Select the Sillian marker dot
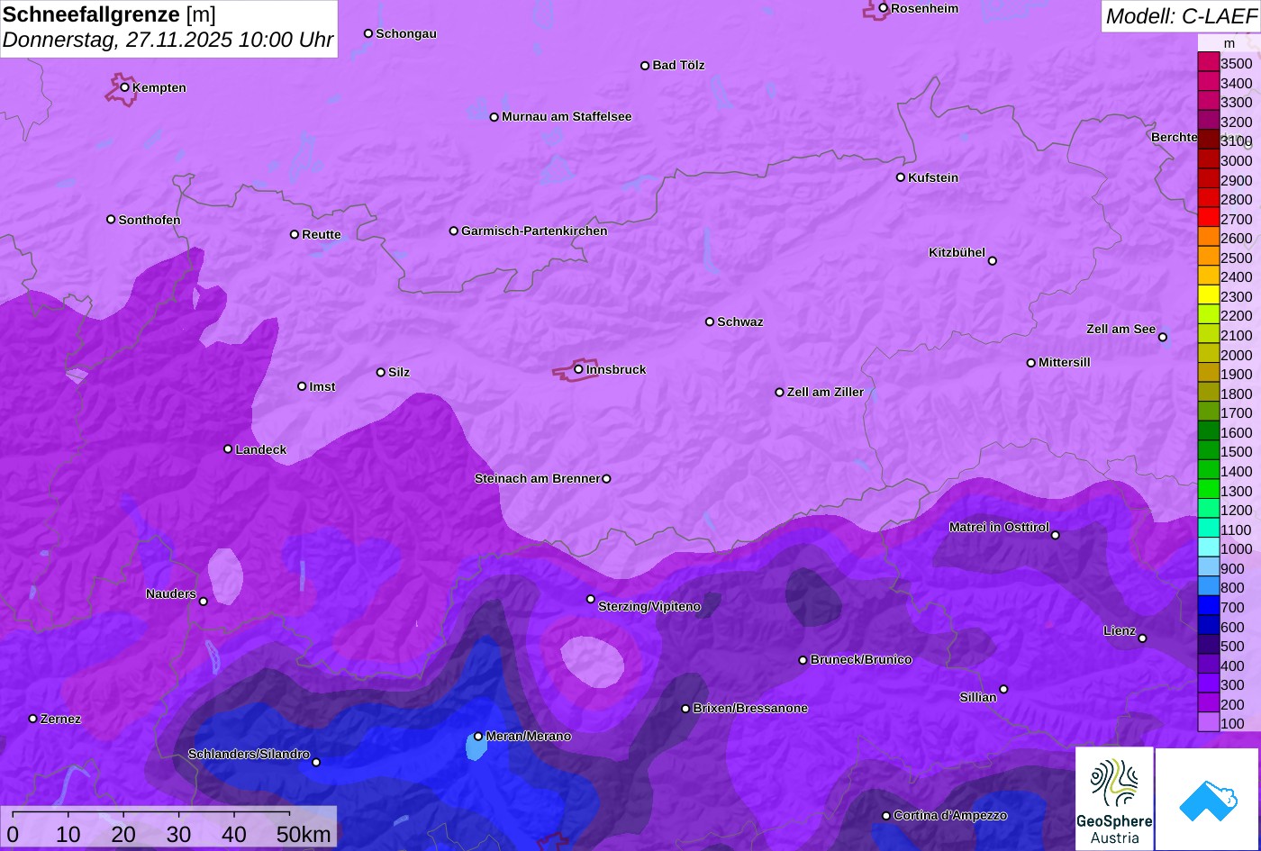This screenshot has height=851, width=1261. coord(1003,689)
